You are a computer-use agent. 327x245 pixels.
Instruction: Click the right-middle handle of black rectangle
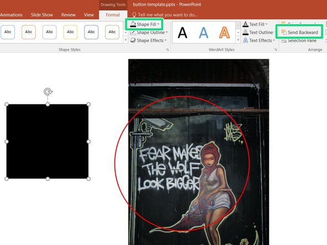88,141
